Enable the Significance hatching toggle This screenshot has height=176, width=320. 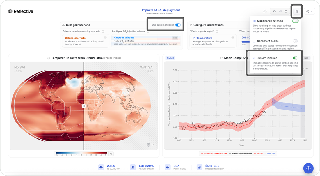tap(295, 21)
